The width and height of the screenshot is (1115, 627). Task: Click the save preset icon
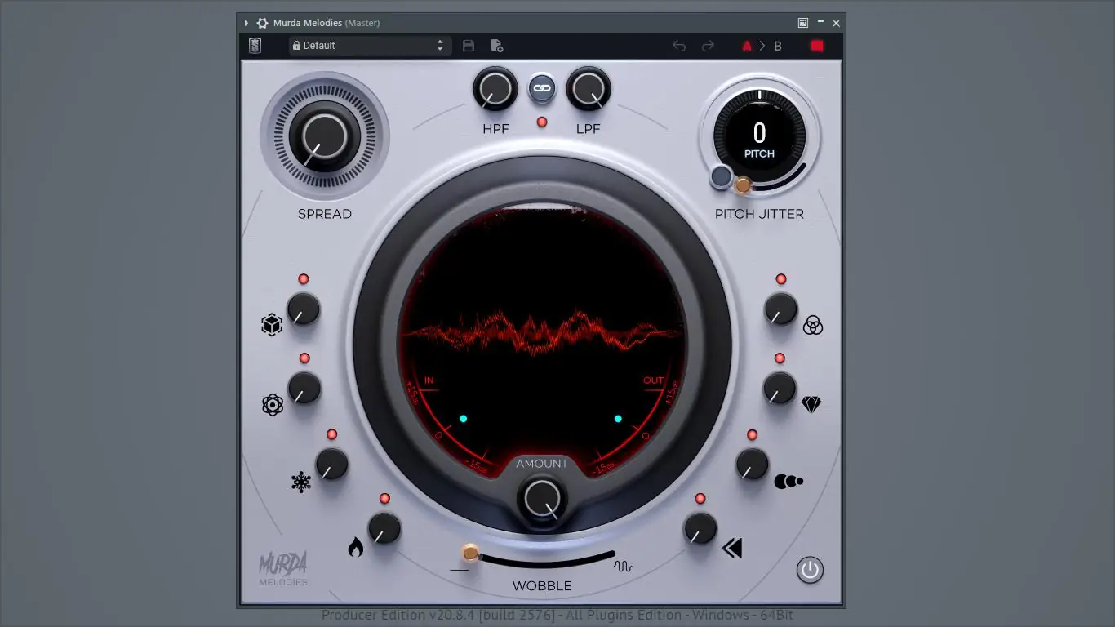point(468,46)
